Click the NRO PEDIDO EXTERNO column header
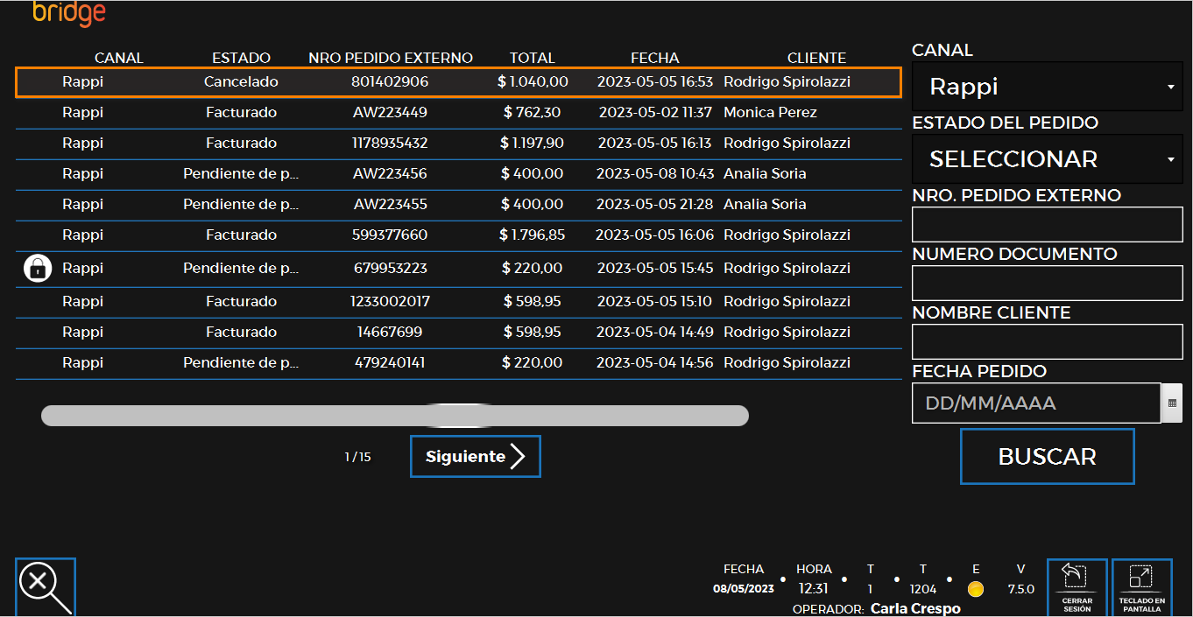1193x617 pixels. [391, 58]
